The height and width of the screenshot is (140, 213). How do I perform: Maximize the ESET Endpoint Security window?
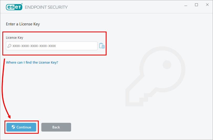(196, 5)
